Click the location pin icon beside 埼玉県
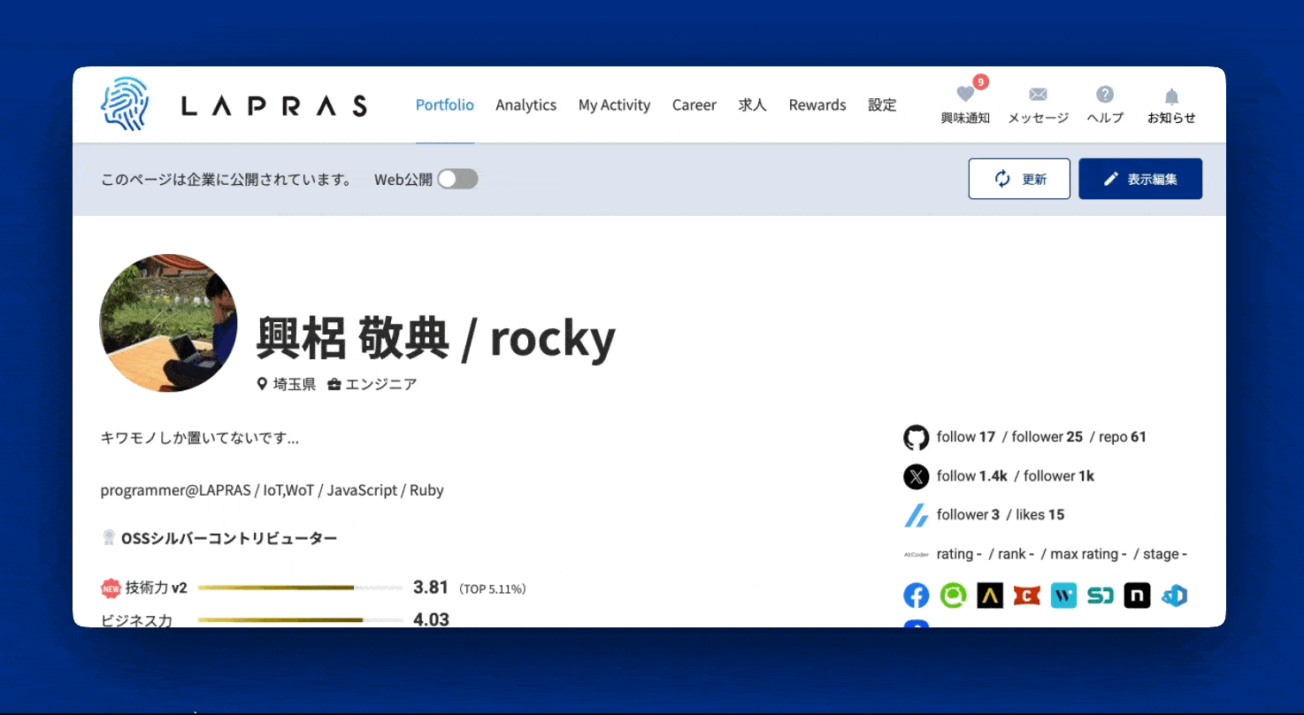1304x715 pixels. click(262, 384)
